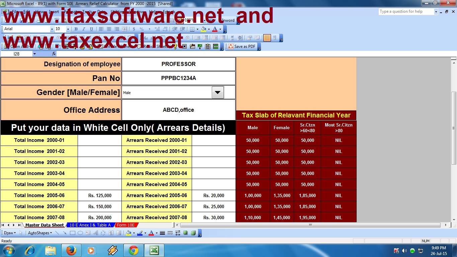This screenshot has height=257, width=457.
Task: Select the Oval drawing tool
Action: 80,233
